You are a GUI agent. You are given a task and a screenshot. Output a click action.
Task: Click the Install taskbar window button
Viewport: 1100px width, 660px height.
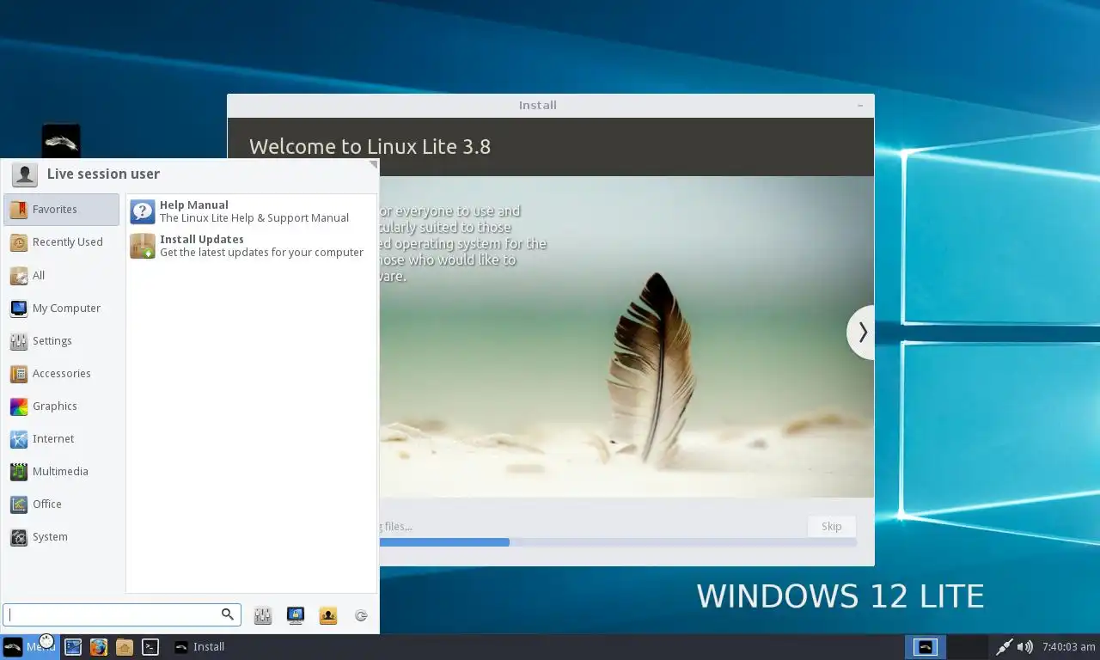199,647
